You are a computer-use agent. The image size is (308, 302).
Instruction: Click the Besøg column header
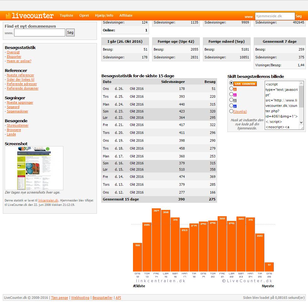pos(210,82)
